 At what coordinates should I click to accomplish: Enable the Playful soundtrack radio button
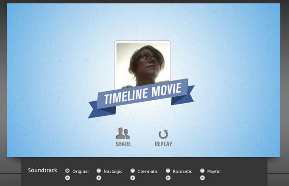pyautogui.click(x=202, y=171)
